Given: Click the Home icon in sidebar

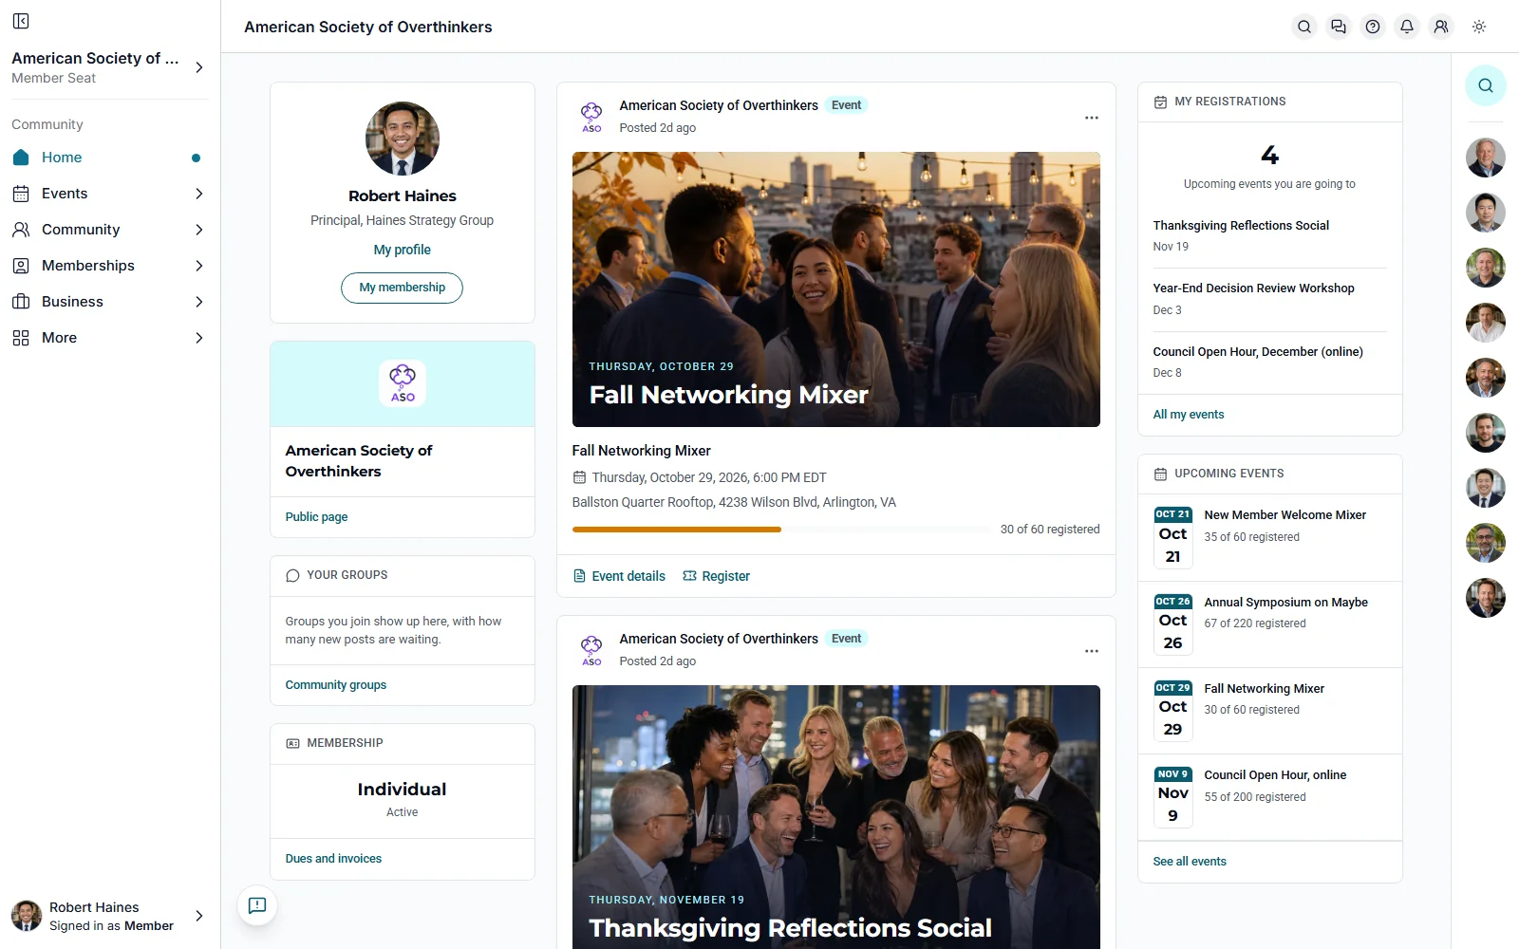Looking at the screenshot, I should coord(21,158).
